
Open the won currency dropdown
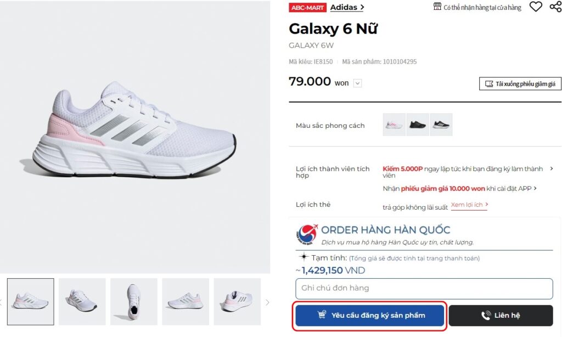[x=357, y=83]
